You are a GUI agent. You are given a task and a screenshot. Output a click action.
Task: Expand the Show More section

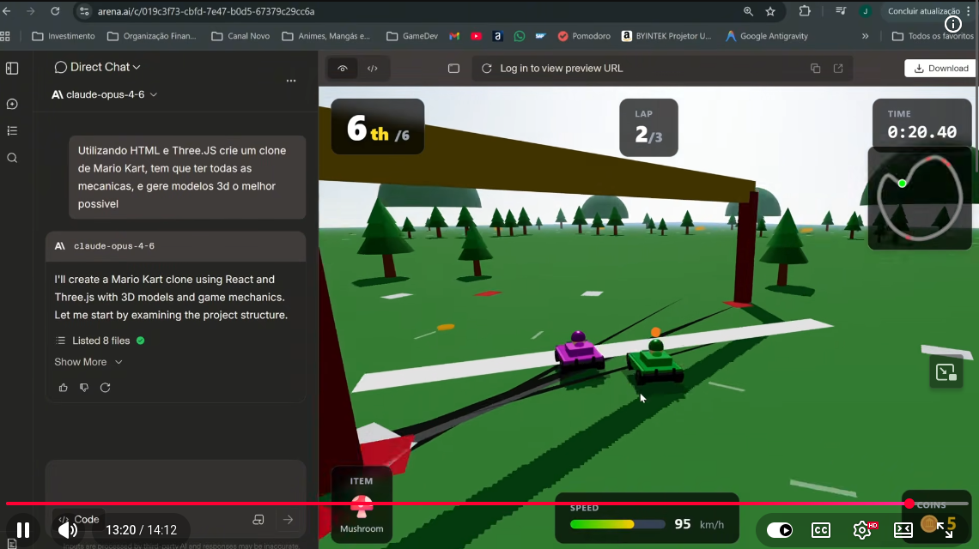(88, 362)
